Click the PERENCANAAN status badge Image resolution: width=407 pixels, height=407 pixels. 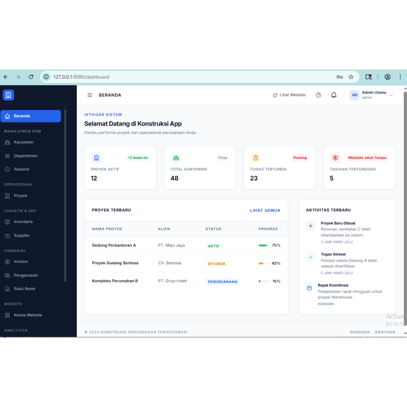223,282
